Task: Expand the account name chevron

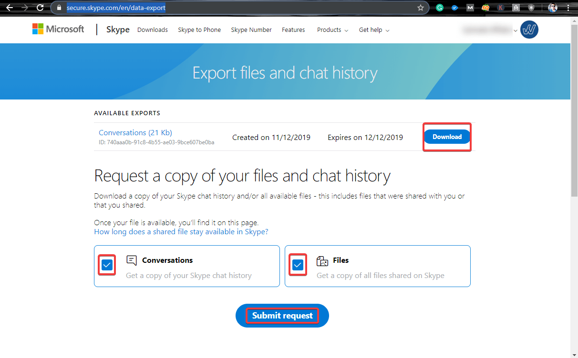Action: 515,30
